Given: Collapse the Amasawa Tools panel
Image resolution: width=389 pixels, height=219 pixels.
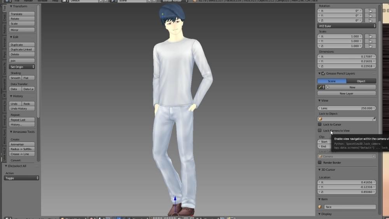Looking at the screenshot, I should (x=11, y=132).
